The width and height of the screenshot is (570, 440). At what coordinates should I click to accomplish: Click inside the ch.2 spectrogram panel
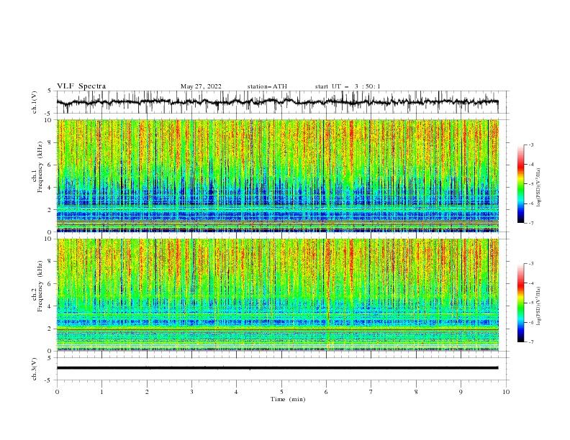pyautogui.click(x=277, y=295)
